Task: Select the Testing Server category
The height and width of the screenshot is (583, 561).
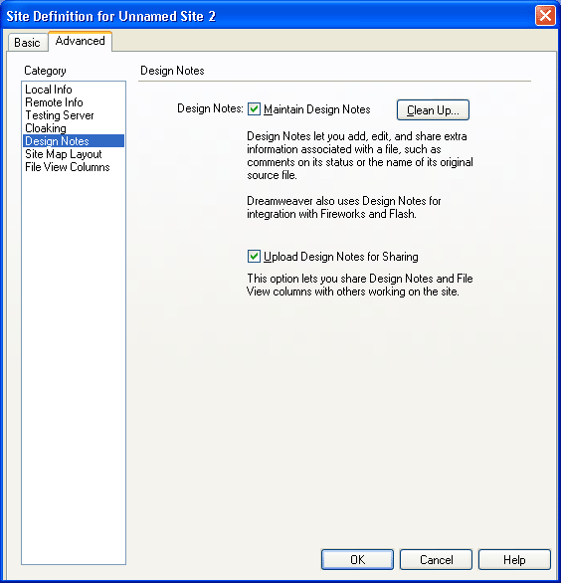Action: [60, 115]
